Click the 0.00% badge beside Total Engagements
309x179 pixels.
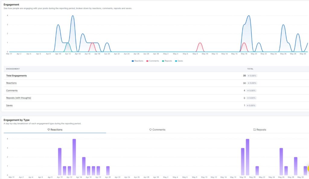pyautogui.click(x=252, y=76)
